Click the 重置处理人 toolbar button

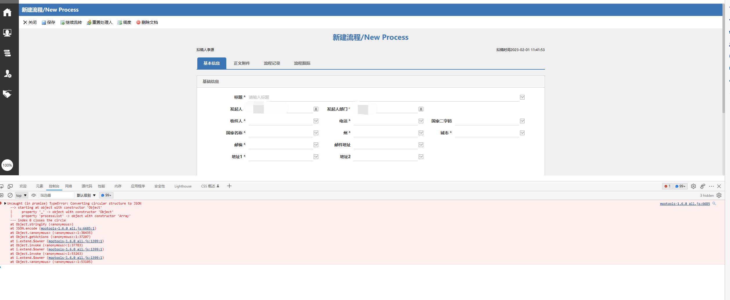click(100, 22)
